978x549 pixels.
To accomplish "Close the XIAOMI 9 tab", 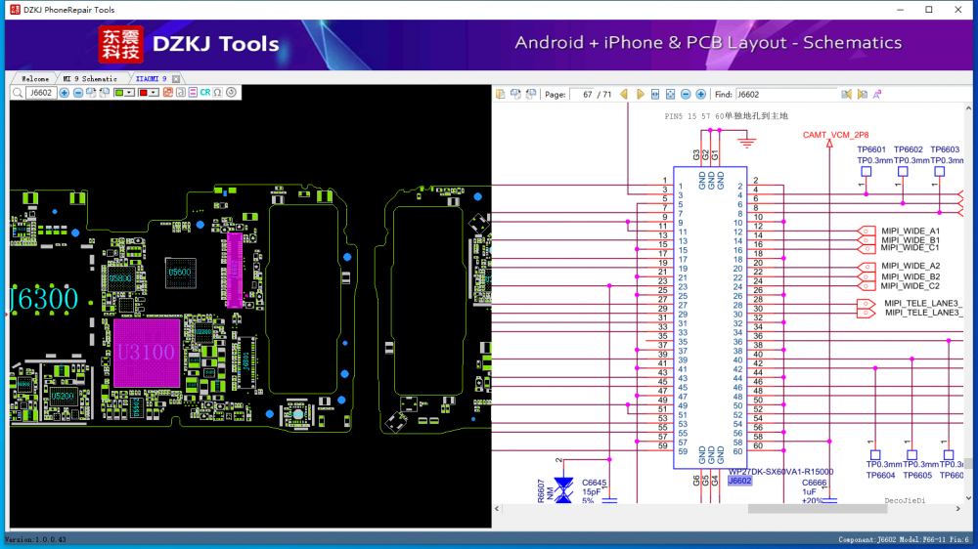I will click(176, 78).
